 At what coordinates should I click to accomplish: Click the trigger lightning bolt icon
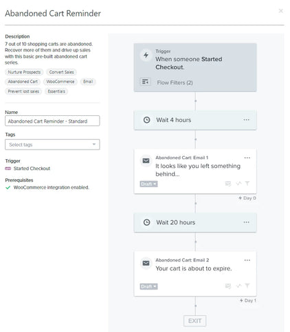[x=146, y=55]
